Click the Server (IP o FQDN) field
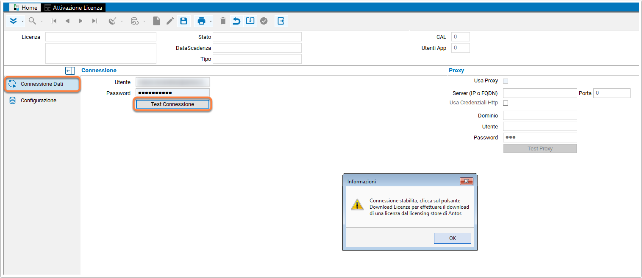 [540, 93]
